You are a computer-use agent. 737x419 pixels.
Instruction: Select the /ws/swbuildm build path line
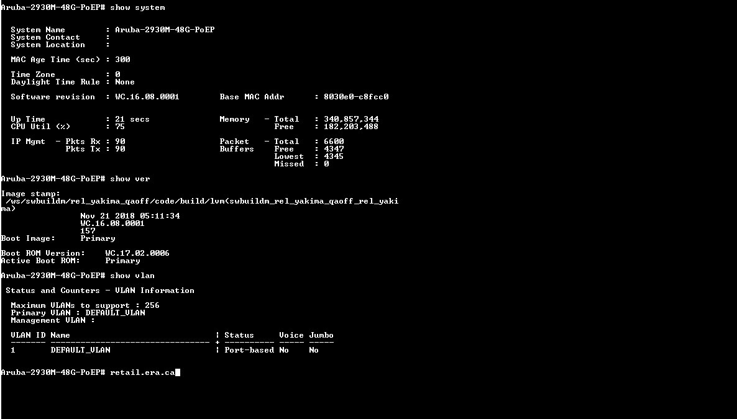[202, 201]
